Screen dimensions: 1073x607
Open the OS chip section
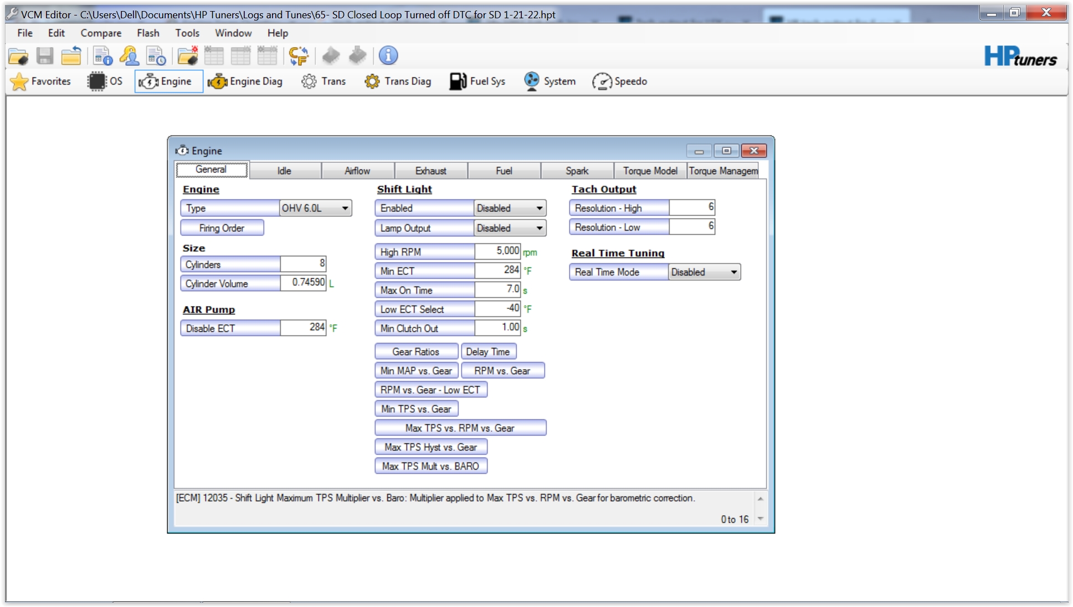click(x=105, y=81)
